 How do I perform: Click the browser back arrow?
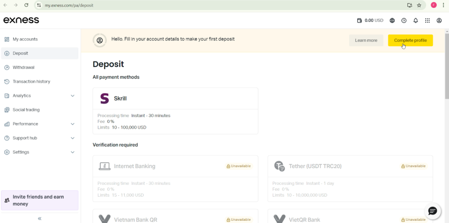pyautogui.click(x=5, y=5)
